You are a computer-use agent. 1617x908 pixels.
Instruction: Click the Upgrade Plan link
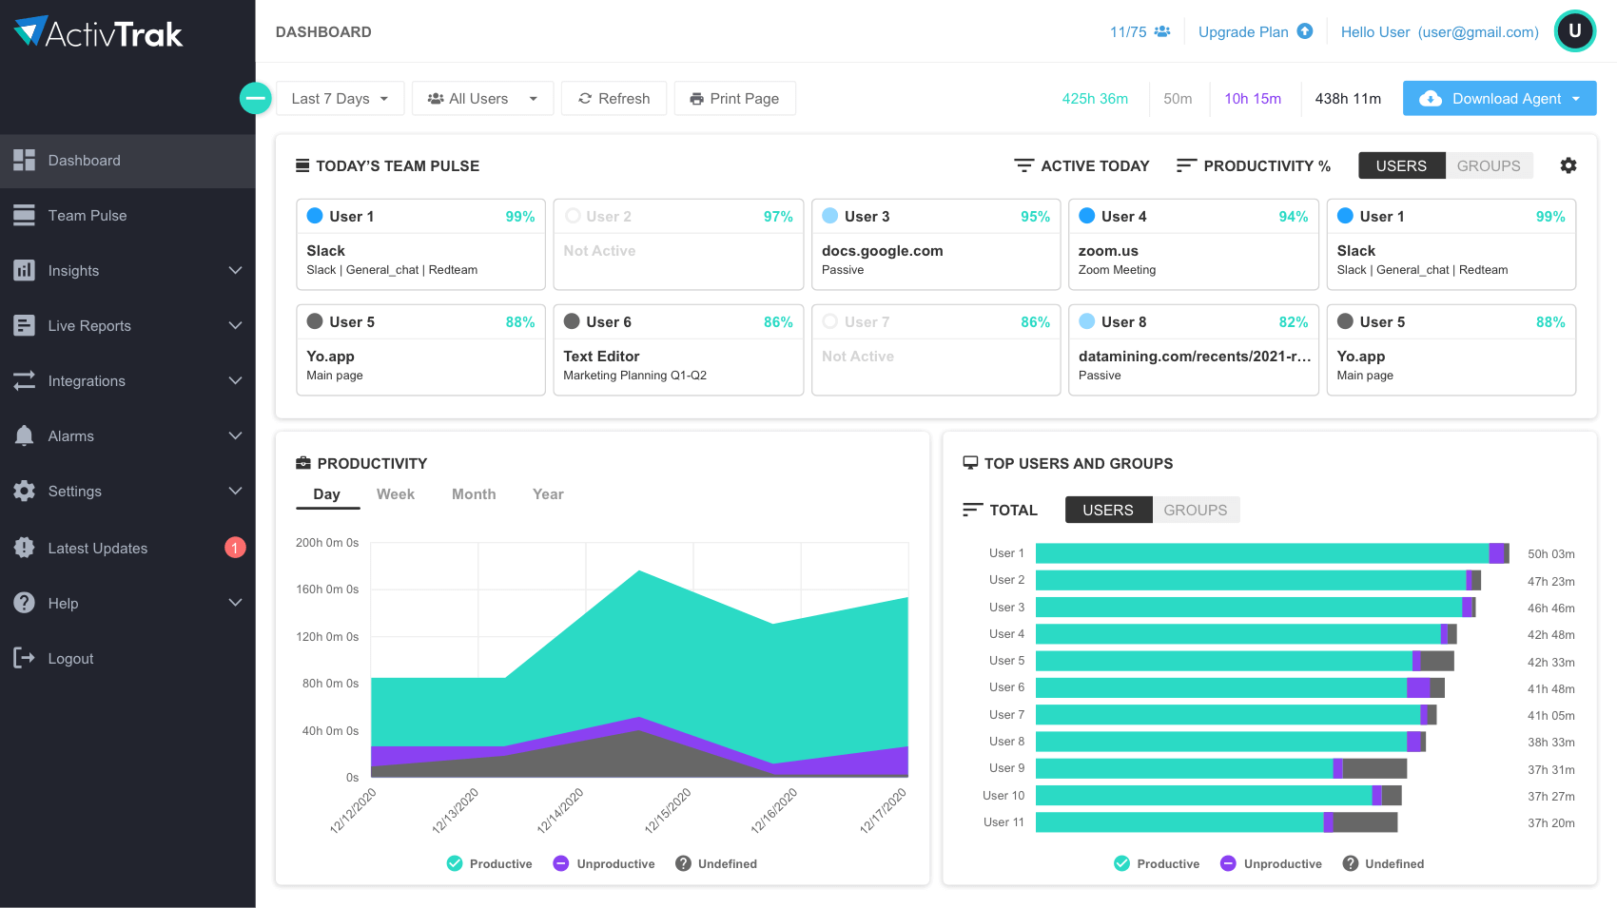click(1243, 31)
